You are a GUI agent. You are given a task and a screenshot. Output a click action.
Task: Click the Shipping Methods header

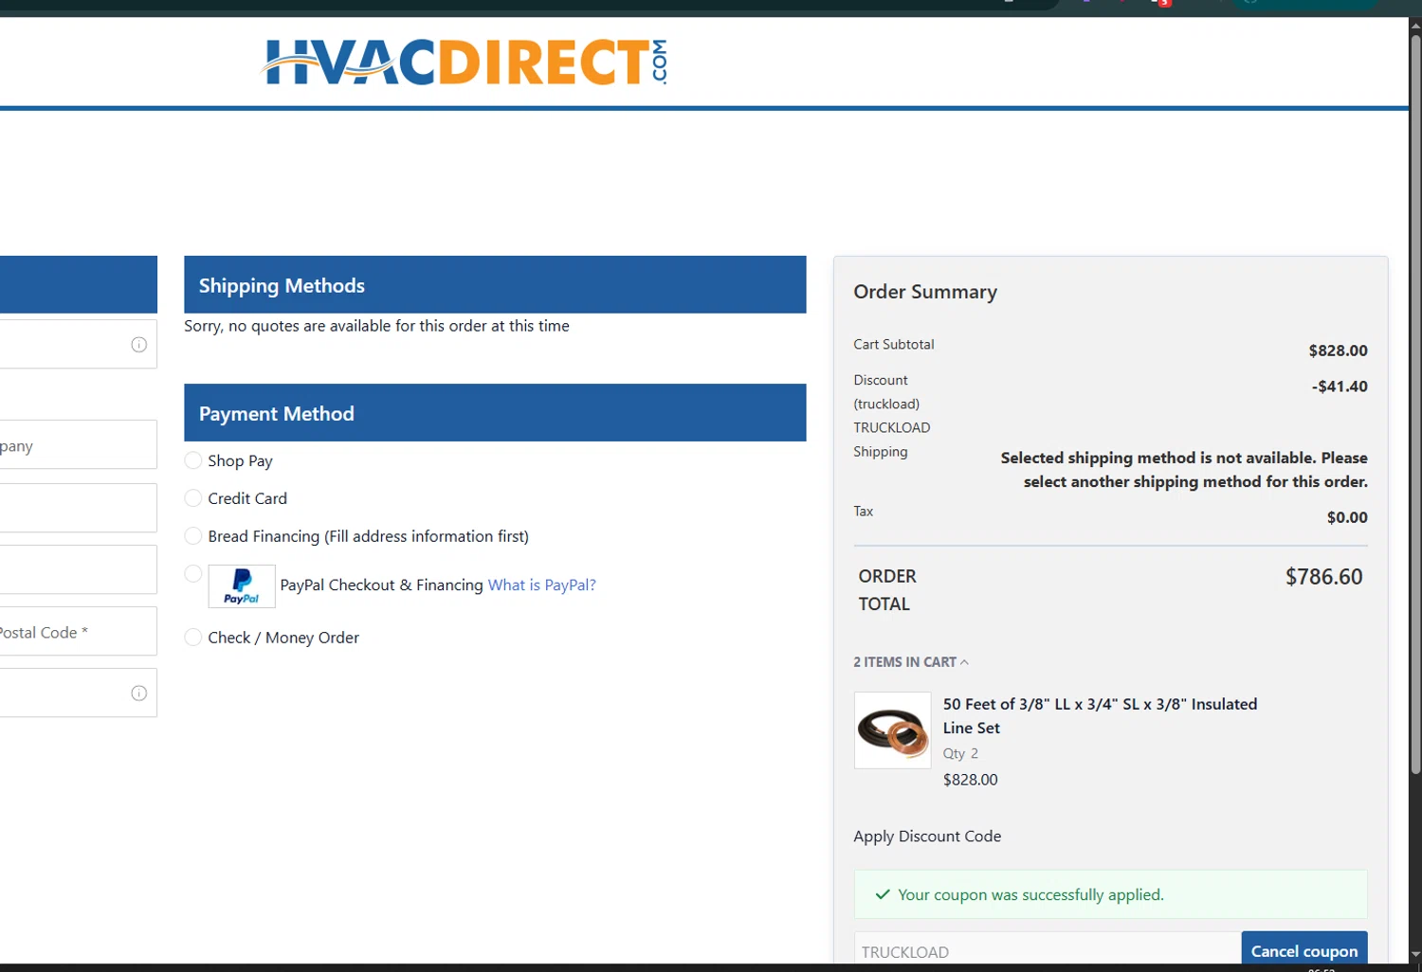(495, 285)
